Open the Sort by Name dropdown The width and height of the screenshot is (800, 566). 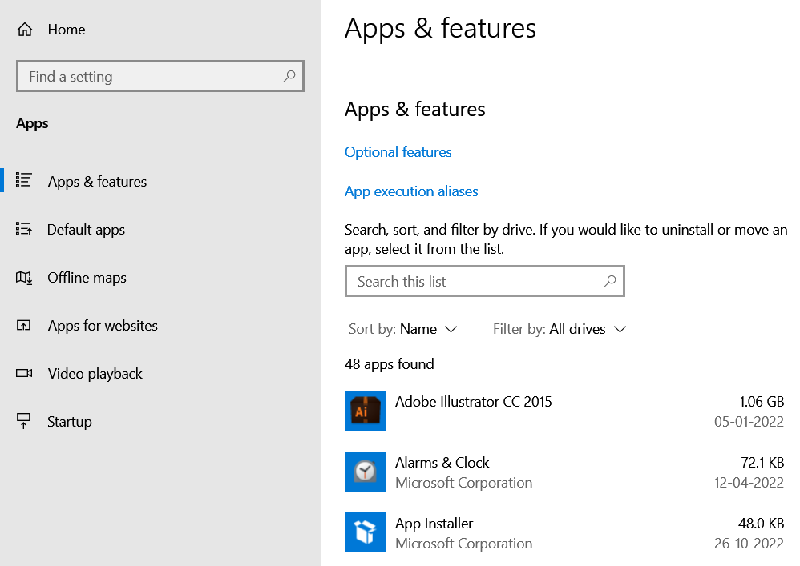point(403,329)
